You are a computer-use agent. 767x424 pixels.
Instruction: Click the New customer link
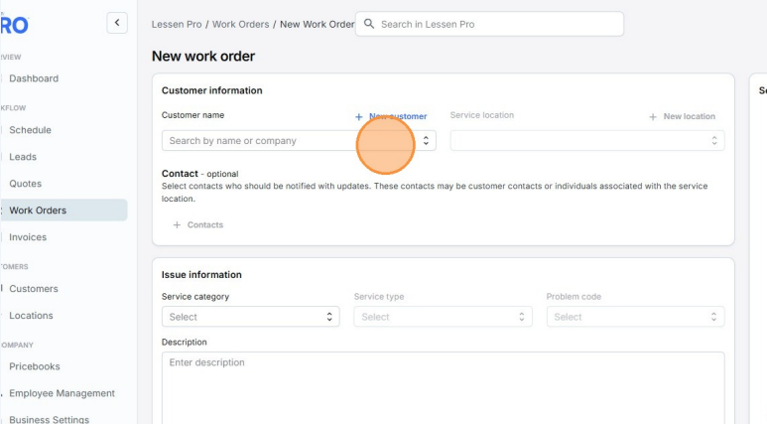pyautogui.click(x=397, y=116)
